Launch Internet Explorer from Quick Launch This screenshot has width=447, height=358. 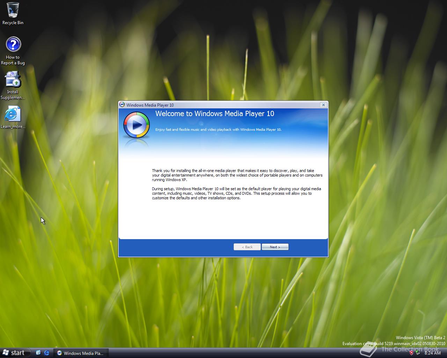click(x=47, y=353)
